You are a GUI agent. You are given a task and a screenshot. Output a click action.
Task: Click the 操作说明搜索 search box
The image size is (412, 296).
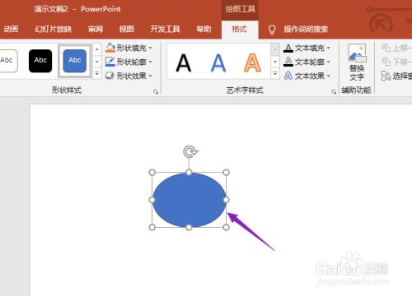[306, 29]
